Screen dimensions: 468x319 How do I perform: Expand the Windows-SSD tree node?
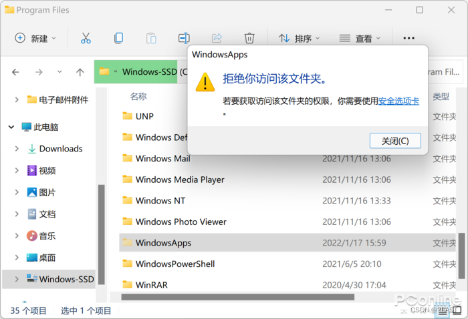pyautogui.click(x=17, y=279)
